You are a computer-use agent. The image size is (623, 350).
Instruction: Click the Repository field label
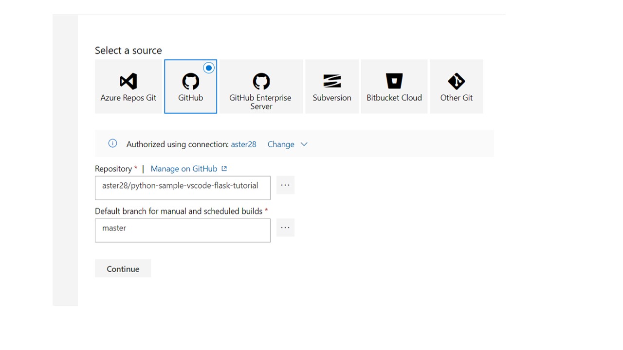[x=113, y=169]
